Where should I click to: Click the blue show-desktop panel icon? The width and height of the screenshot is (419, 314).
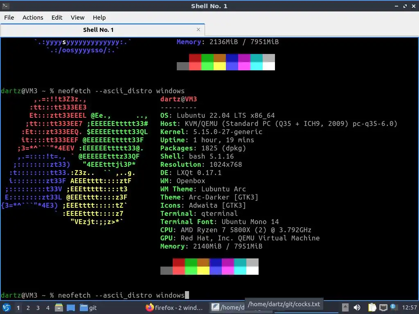tap(71, 307)
